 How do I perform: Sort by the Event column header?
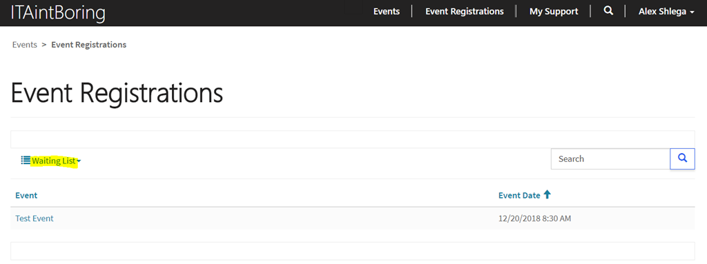click(26, 196)
